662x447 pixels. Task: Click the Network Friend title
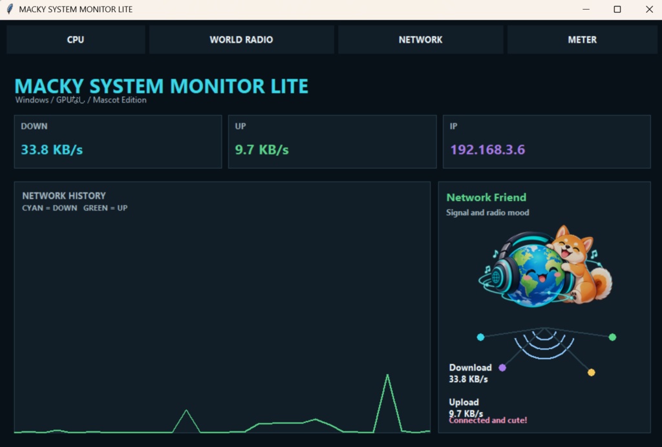point(486,198)
